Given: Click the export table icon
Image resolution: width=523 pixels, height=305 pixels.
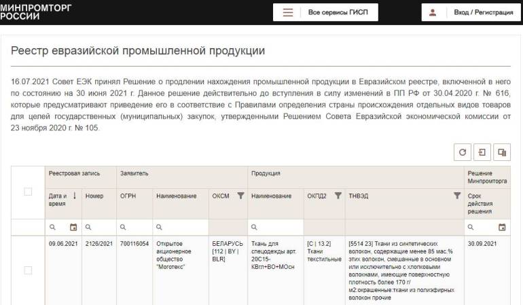Looking at the screenshot, I should click(482, 152).
